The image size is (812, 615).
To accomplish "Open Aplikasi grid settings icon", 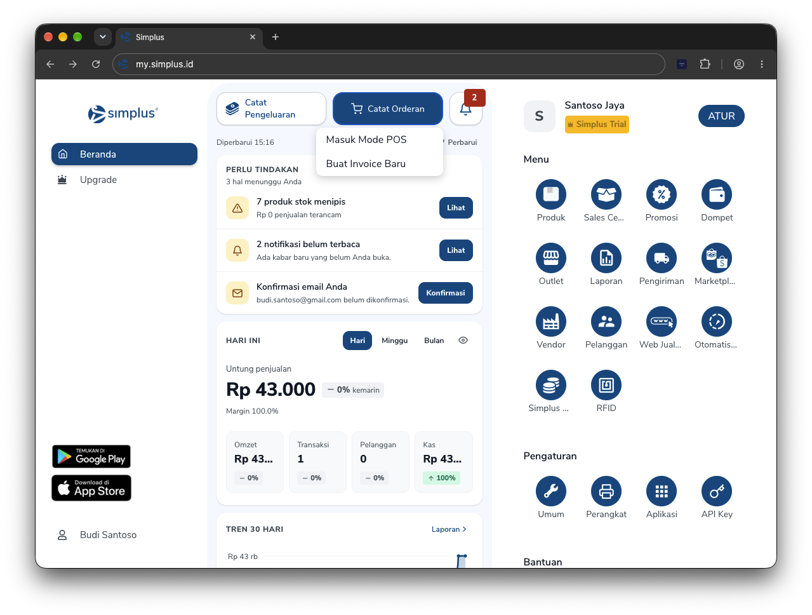I will [661, 491].
